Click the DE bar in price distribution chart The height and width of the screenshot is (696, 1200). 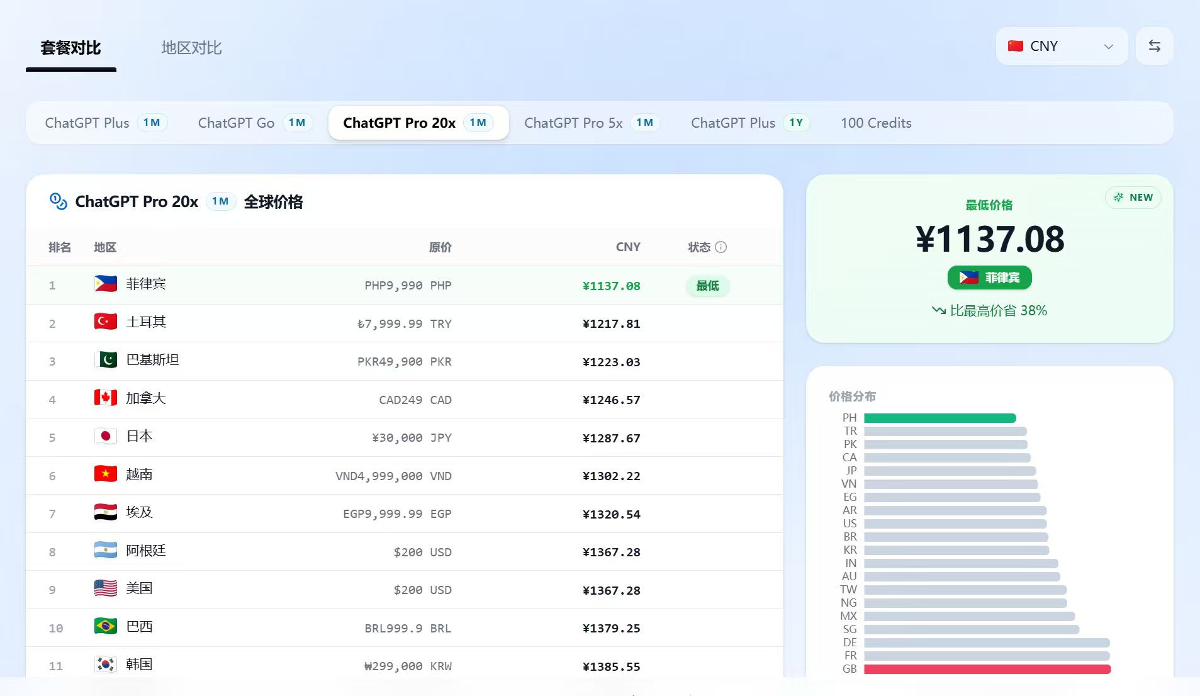[x=987, y=643]
